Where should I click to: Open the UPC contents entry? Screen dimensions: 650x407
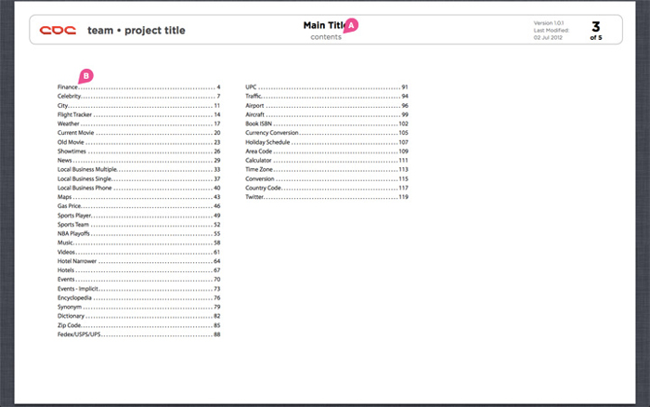pyautogui.click(x=327, y=87)
